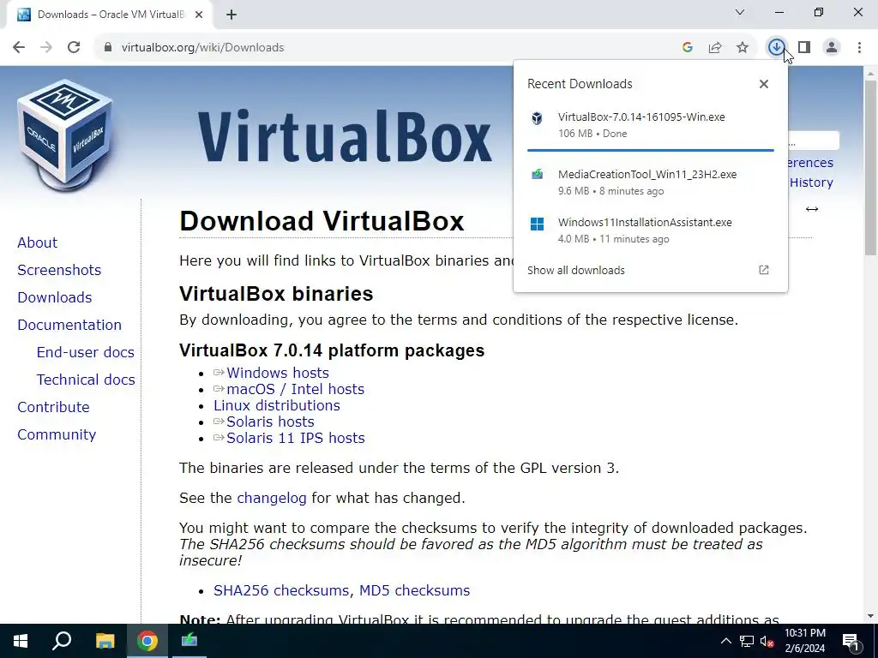The image size is (878, 658).
Task: Open MediaCreationTool_Win11_23H2.exe download entry
Action: pos(650,182)
